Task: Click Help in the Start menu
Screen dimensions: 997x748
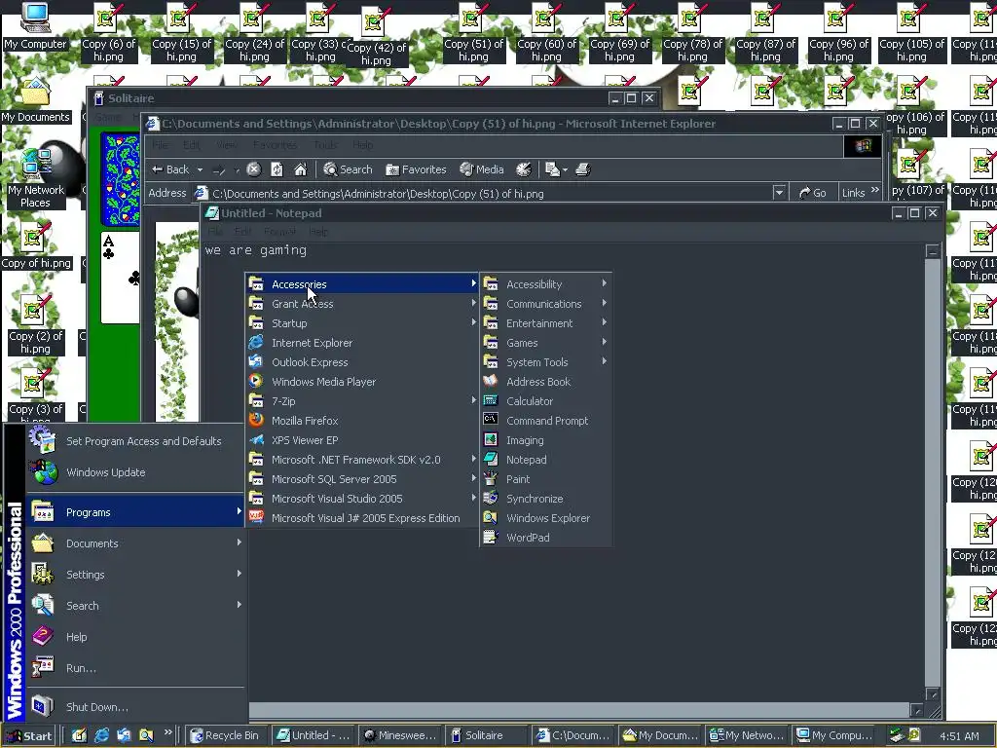Action: (135, 637)
